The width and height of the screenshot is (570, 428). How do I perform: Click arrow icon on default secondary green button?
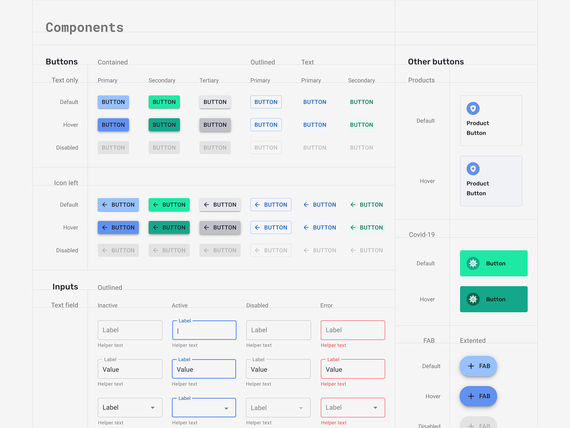[155, 205]
